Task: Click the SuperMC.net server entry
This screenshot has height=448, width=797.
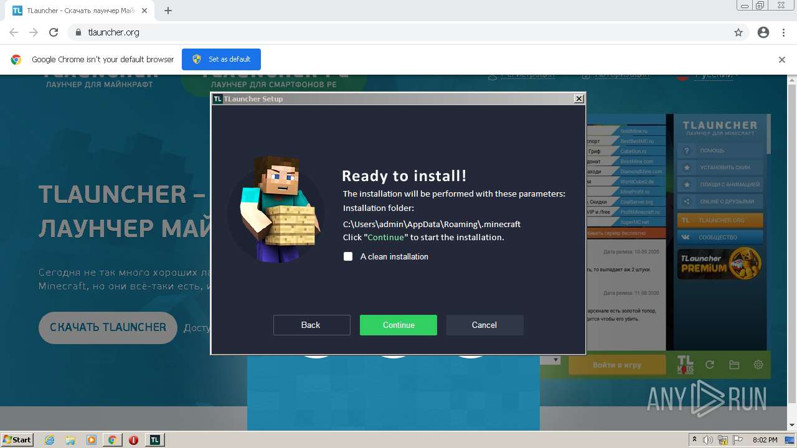Action: pyautogui.click(x=634, y=222)
